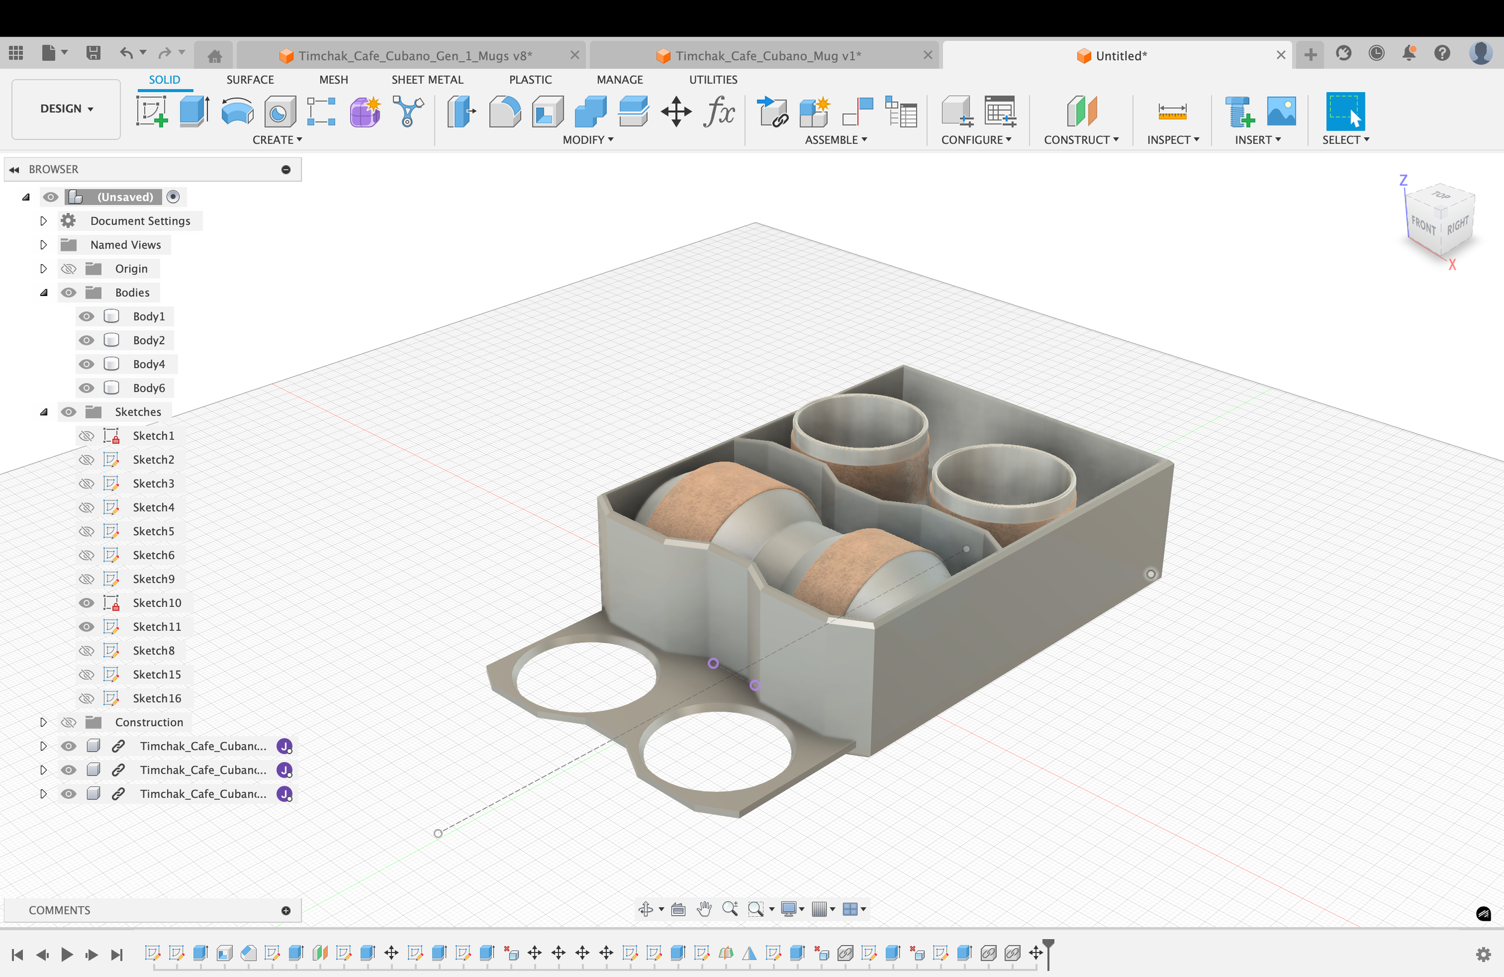Screen dimensions: 1504x977
Task: Toggle visibility of the Origin folder
Action: (x=68, y=268)
